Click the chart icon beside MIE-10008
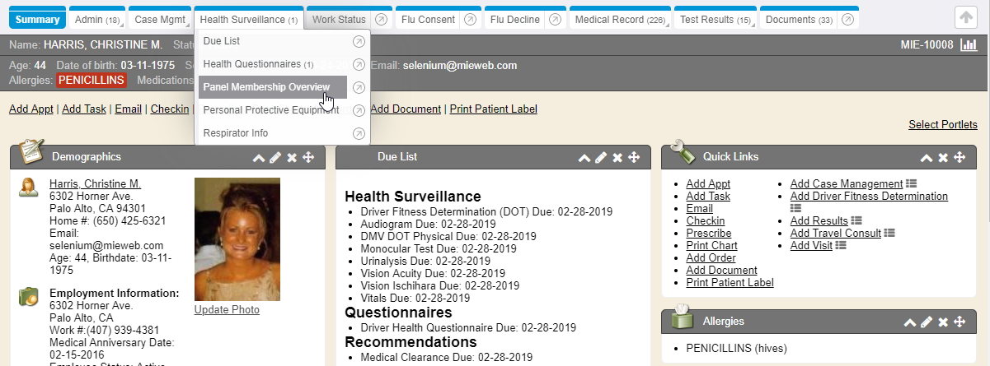990x366 pixels. 969,44
